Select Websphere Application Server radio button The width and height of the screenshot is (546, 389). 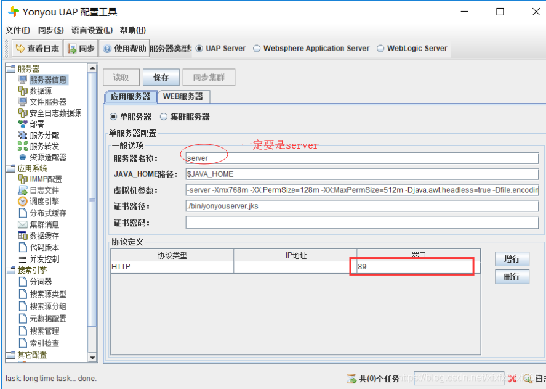pos(257,49)
